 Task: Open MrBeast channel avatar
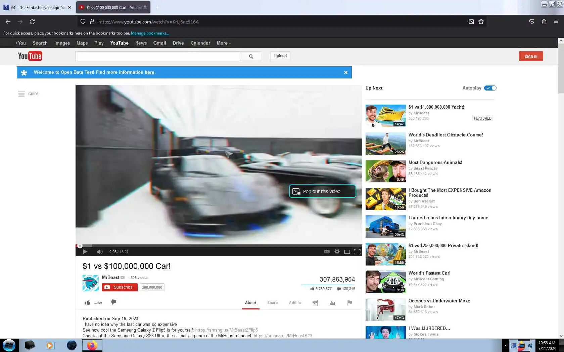tap(91, 283)
